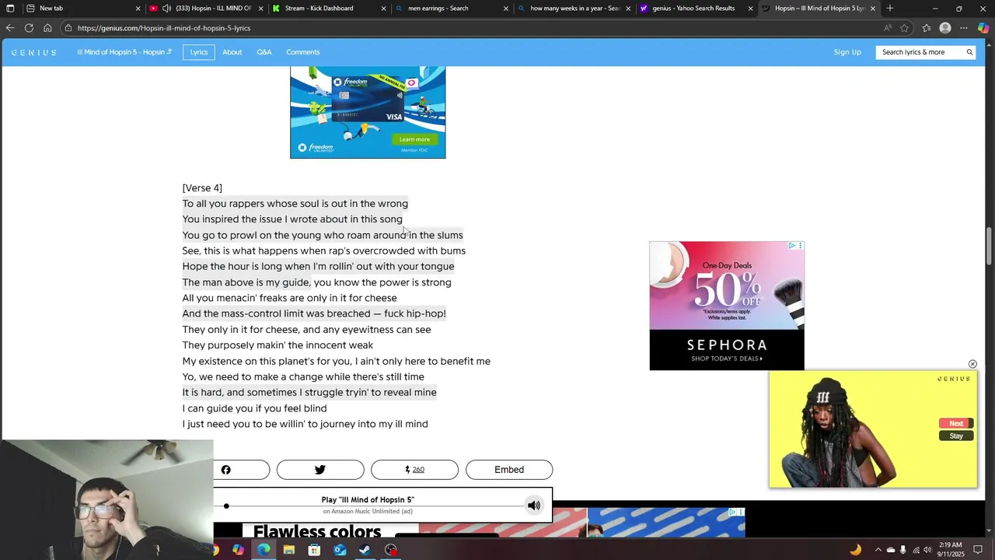
Task: Open Microsoft Store from taskbar
Action: click(314, 550)
